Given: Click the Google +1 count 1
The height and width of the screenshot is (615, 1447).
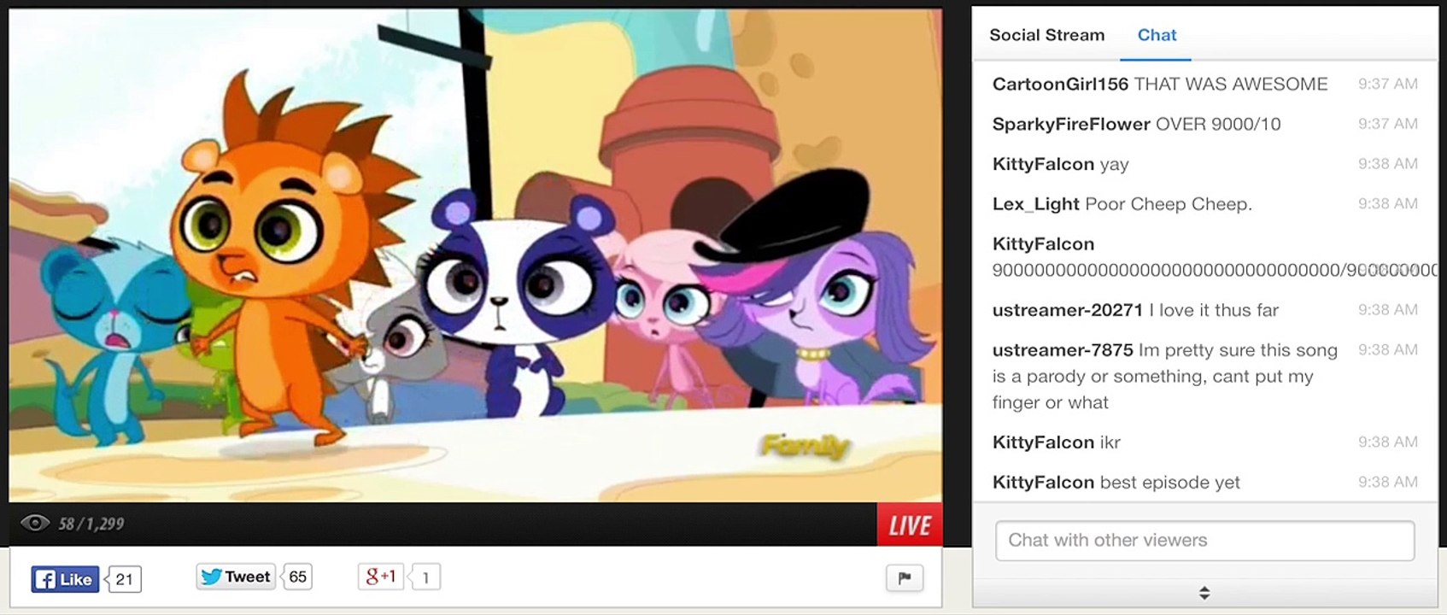Looking at the screenshot, I should pos(425,578).
